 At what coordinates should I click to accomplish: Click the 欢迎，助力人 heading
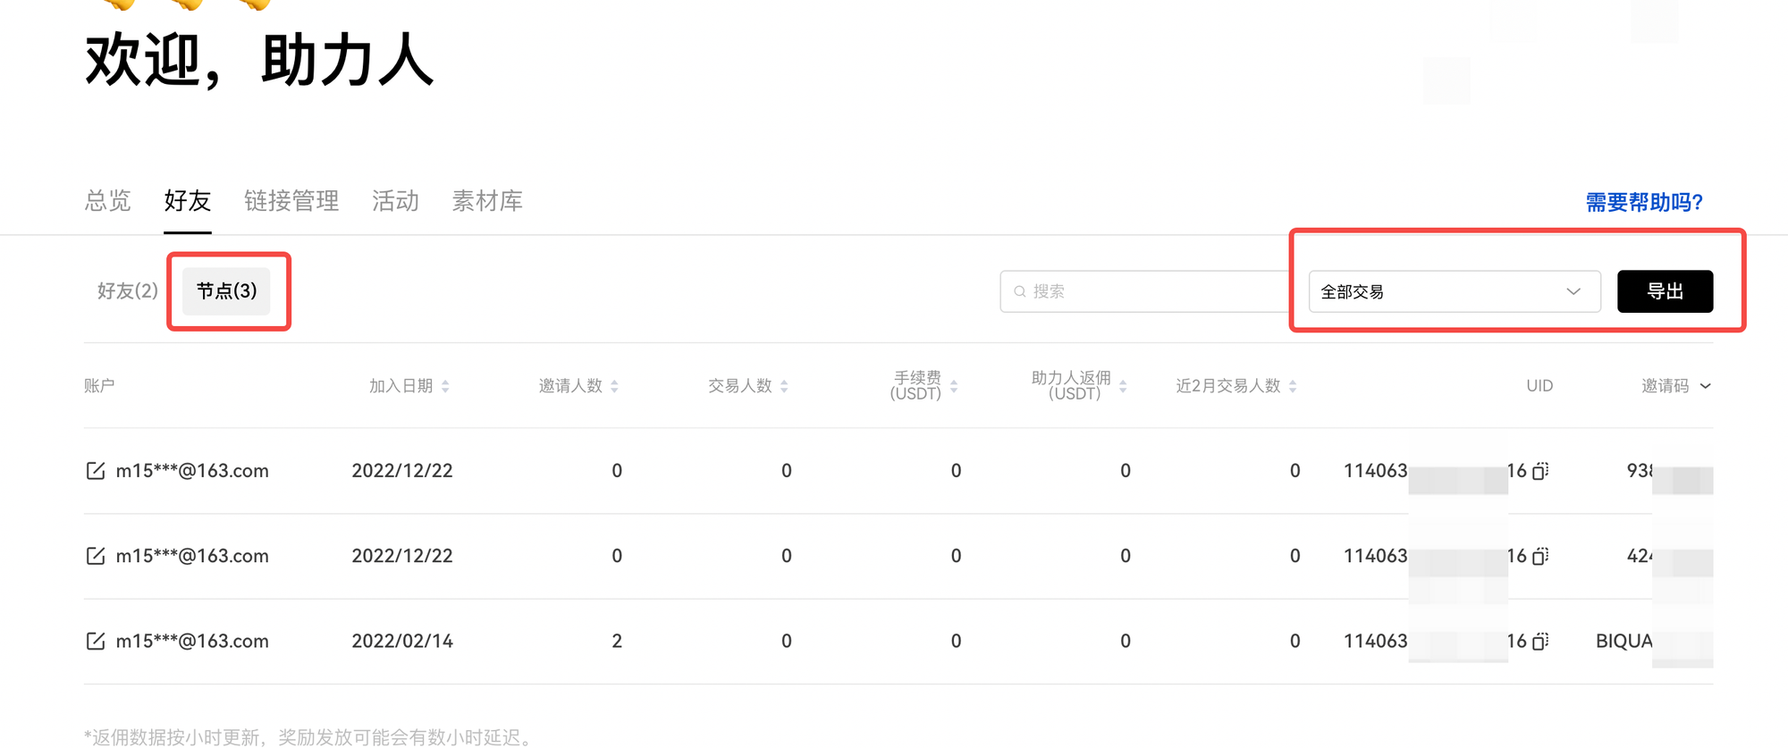pos(259,61)
